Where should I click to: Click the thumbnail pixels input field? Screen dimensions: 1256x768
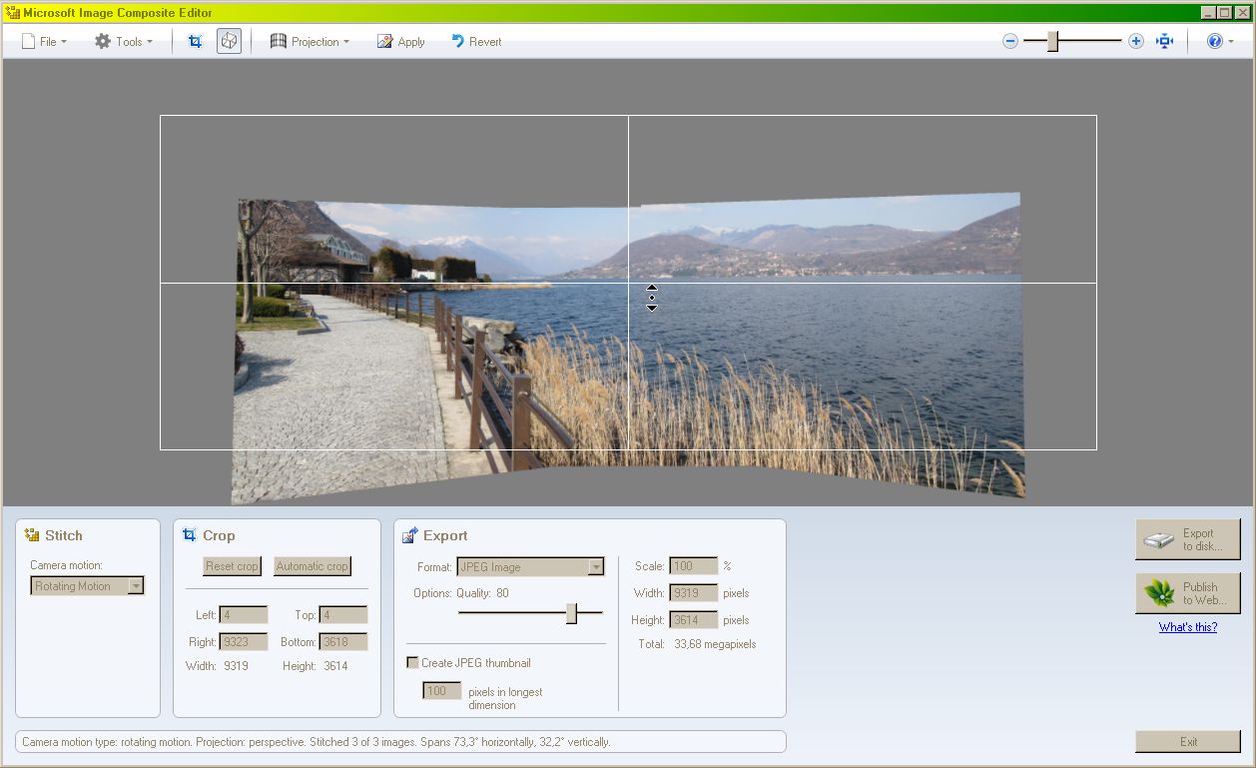[442, 691]
